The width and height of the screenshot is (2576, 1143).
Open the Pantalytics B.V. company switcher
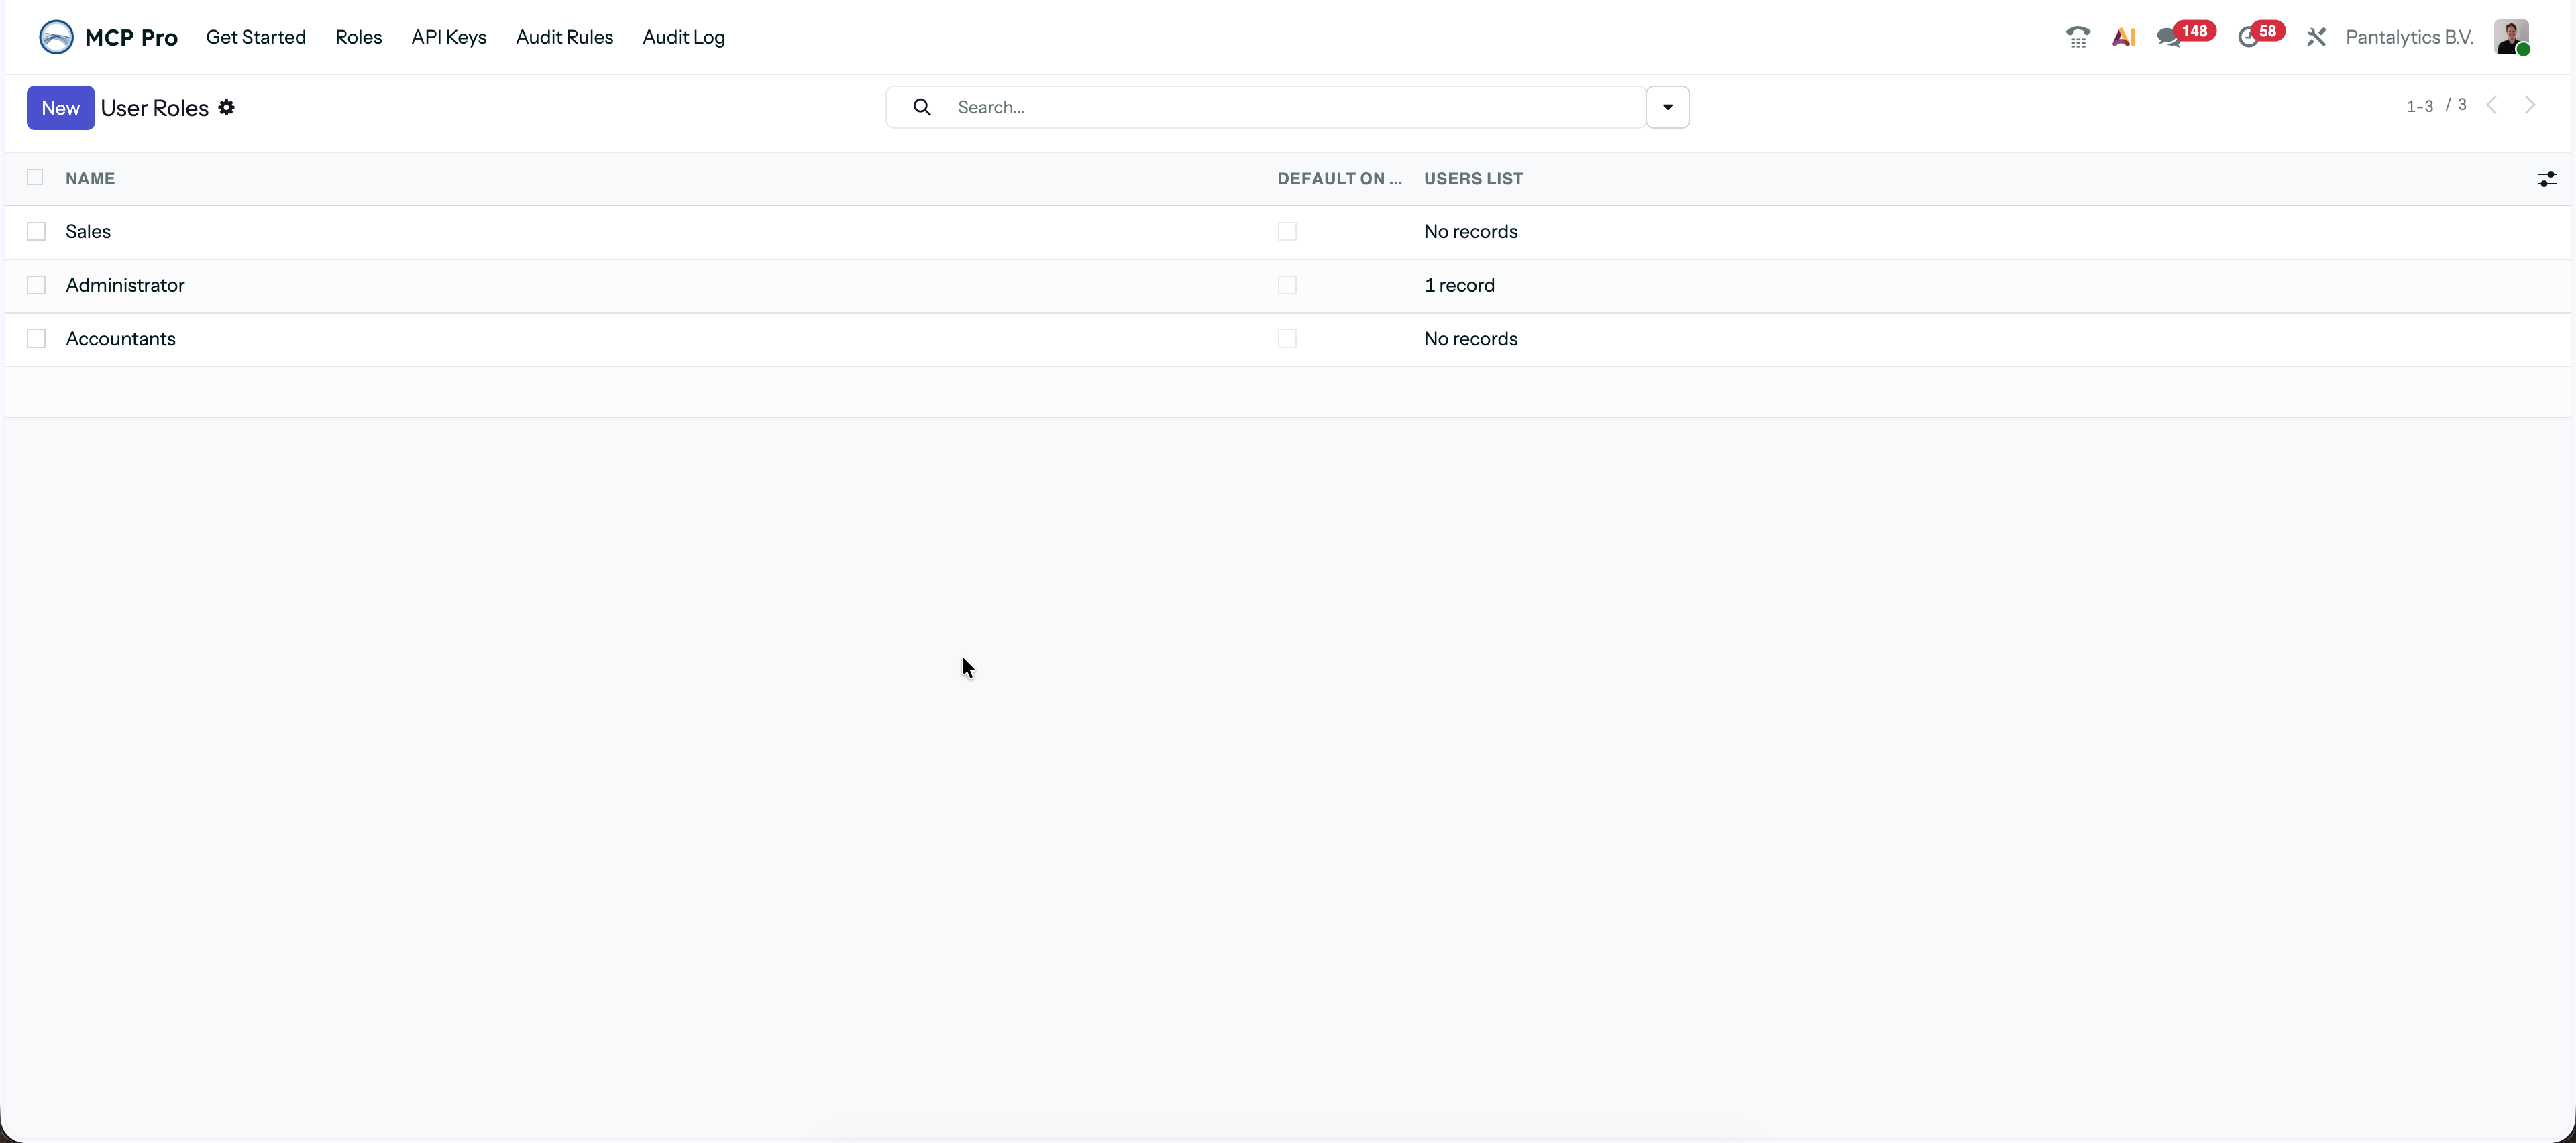(2409, 37)
